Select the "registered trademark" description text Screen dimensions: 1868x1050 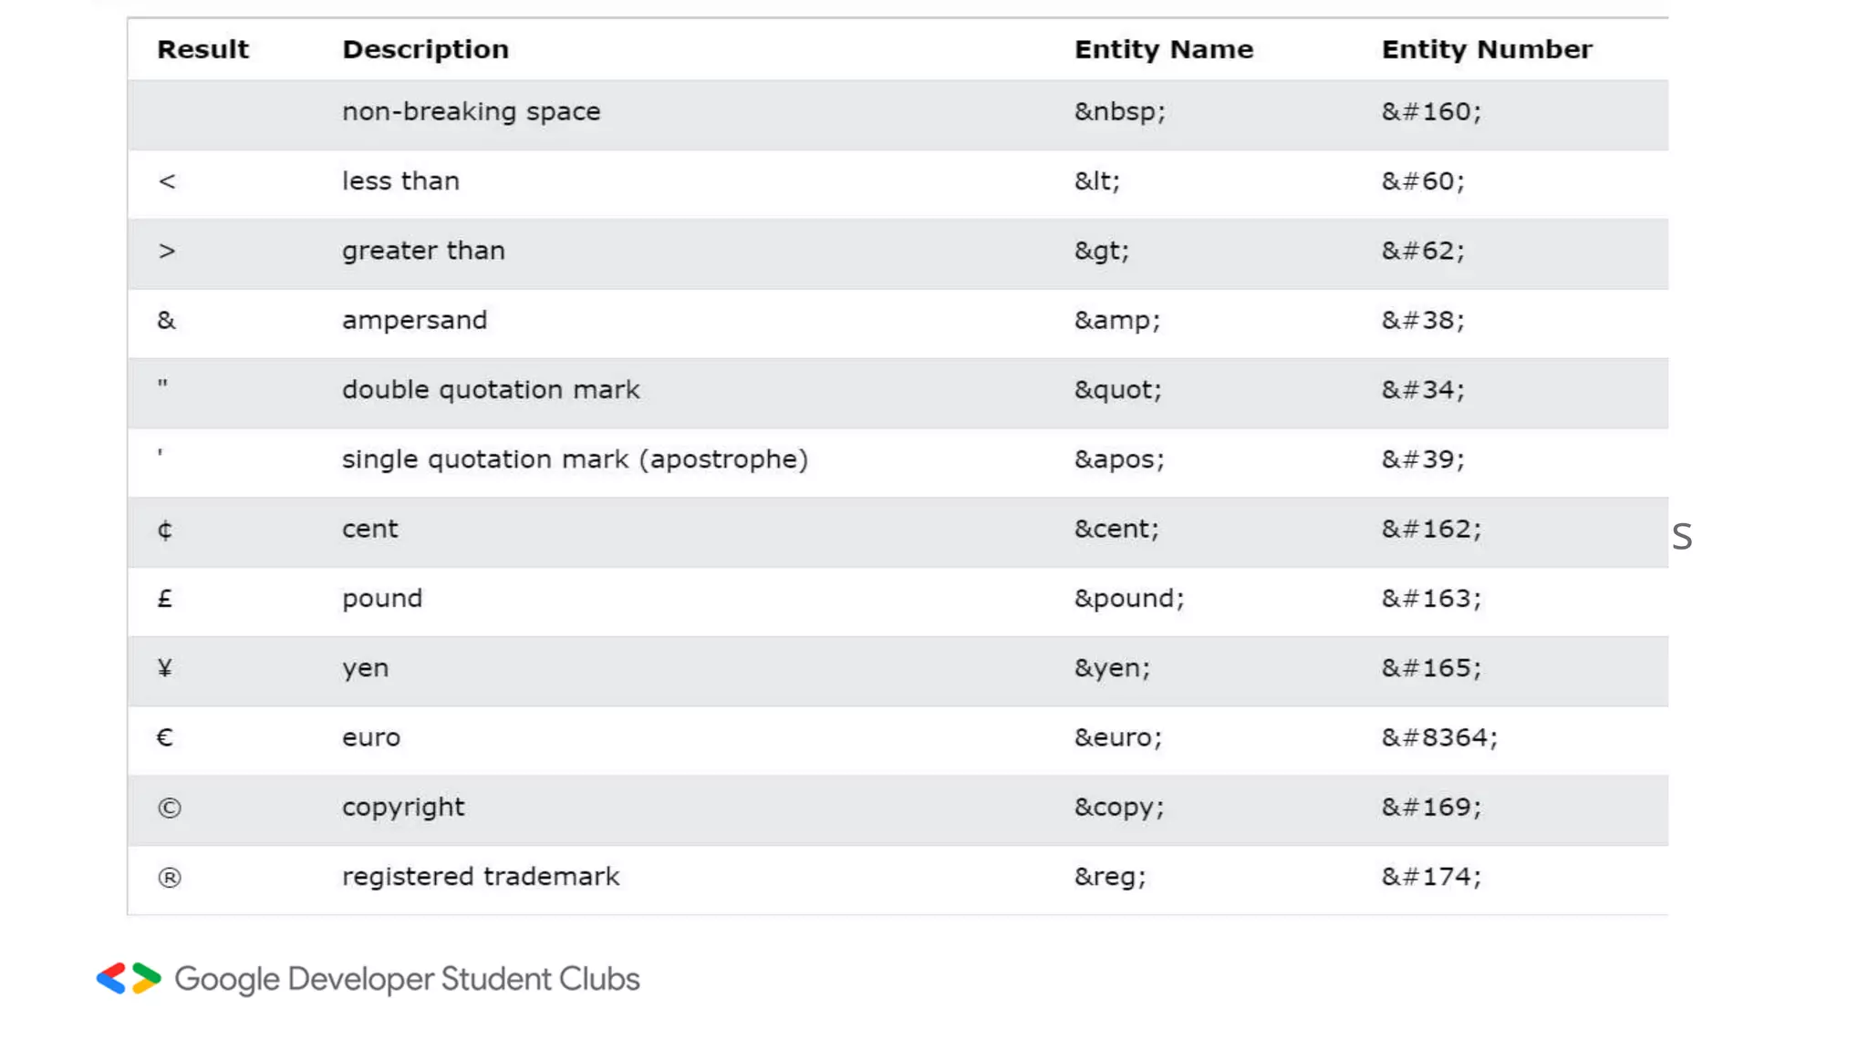[481, 877]
